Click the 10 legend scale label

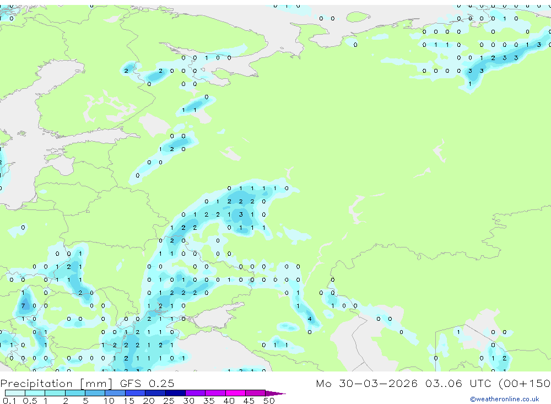[109, 401]
